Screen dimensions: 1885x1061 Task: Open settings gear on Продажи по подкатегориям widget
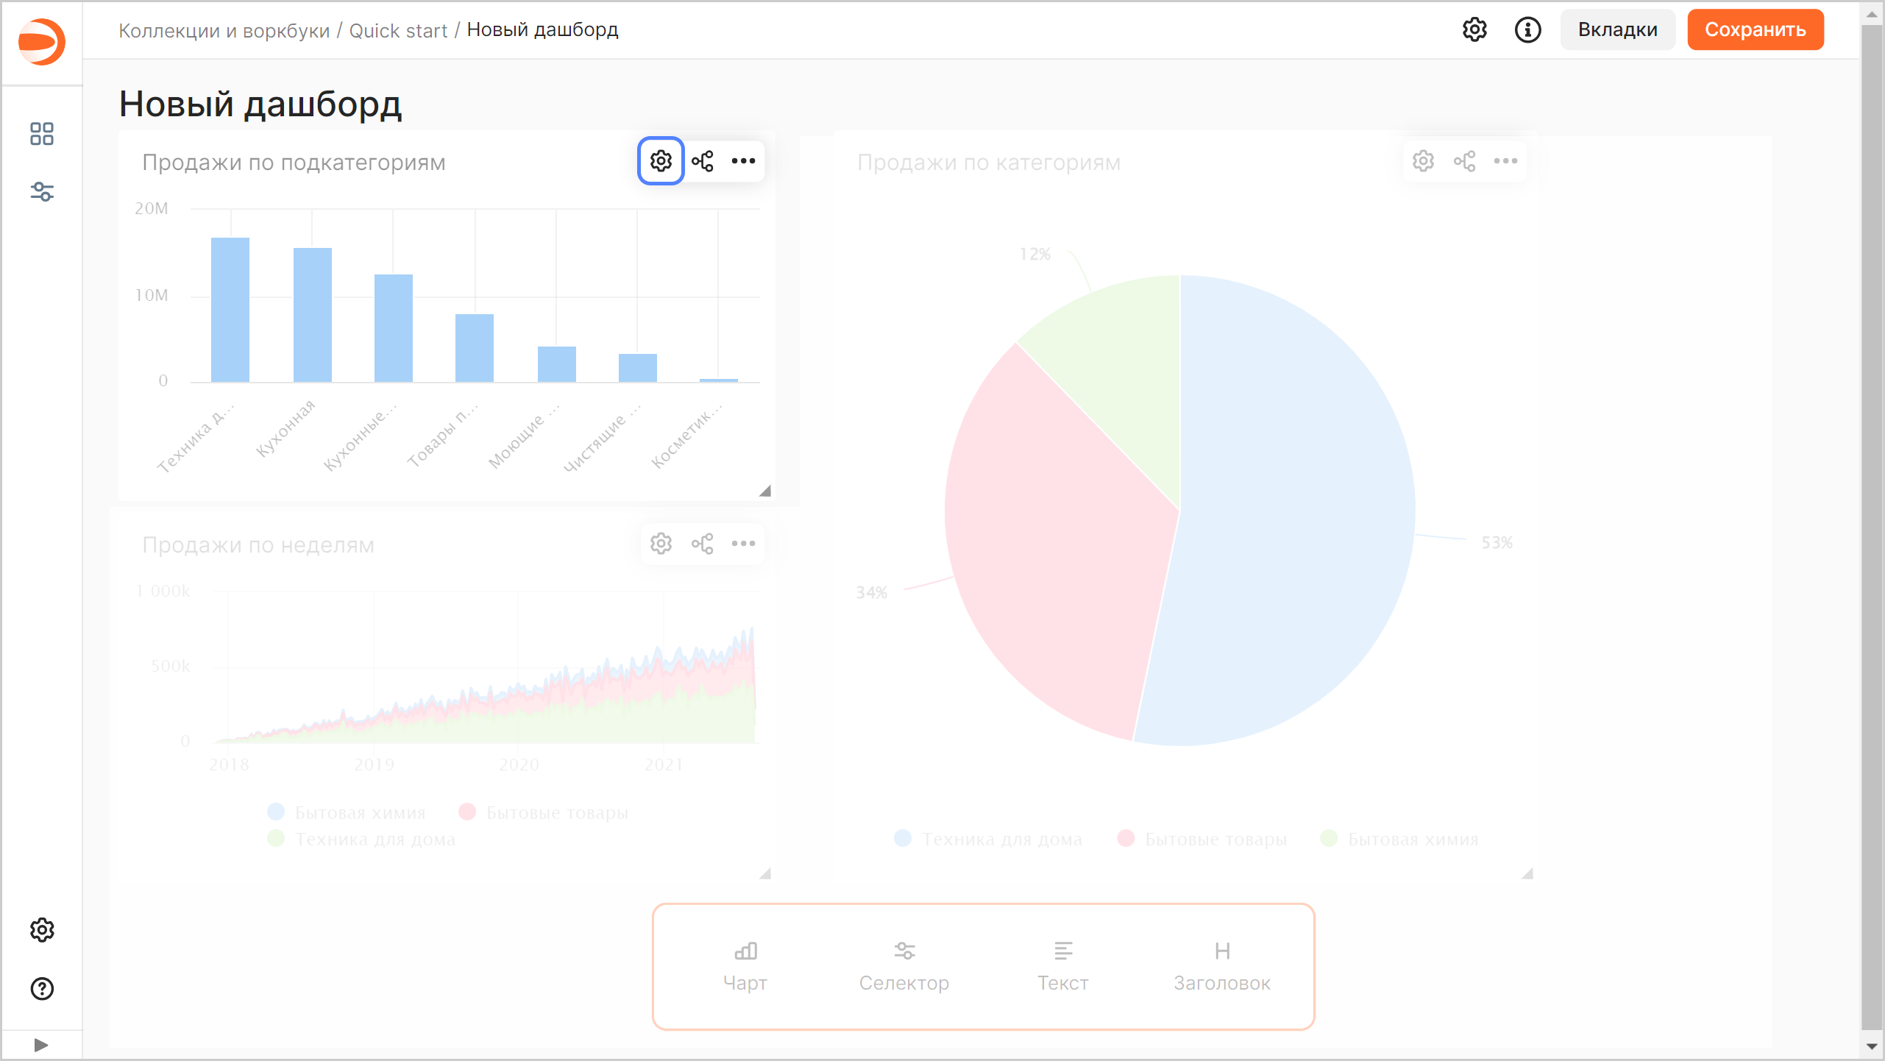(661, 160)
